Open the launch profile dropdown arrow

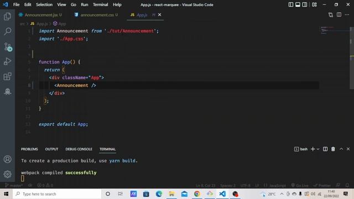(x=318, y=149)
